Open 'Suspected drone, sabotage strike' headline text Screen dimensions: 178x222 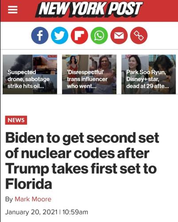[x=28, y=79]
